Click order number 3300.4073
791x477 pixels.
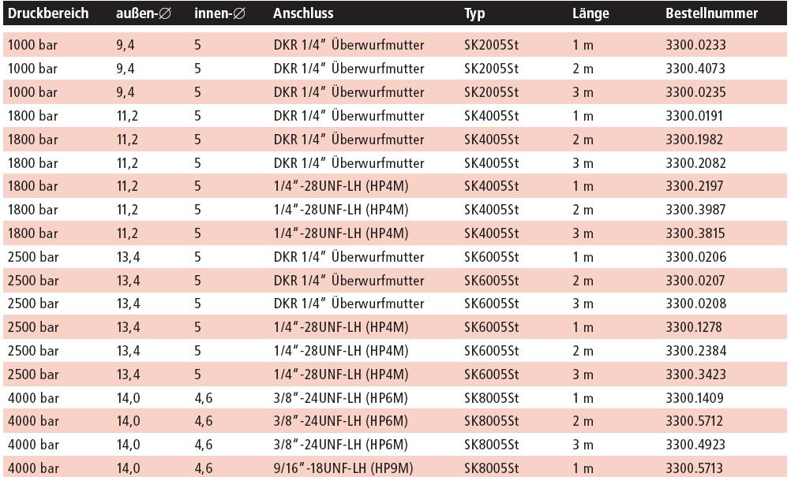tap(695, 69)
